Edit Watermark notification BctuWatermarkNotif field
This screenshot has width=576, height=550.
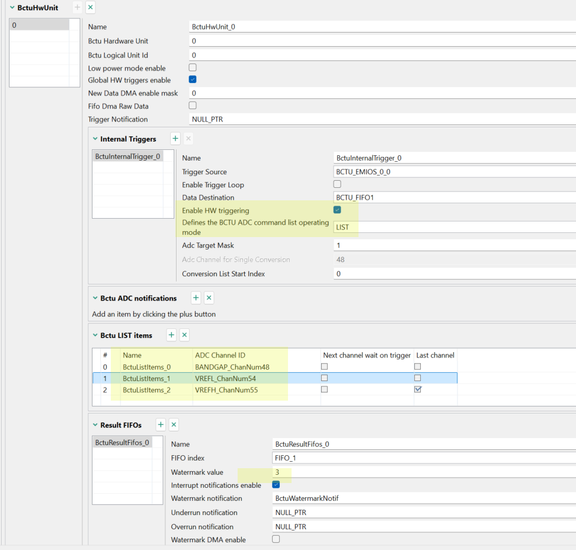coord(424,498)
